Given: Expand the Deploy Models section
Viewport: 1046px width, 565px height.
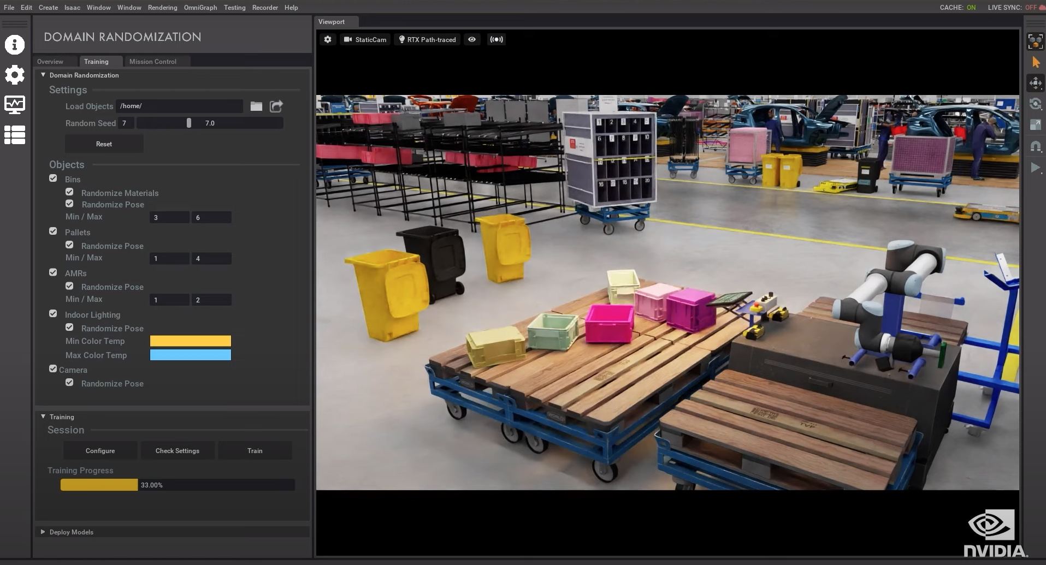Looking at the screenshot, I should click(x=43, y=532).
